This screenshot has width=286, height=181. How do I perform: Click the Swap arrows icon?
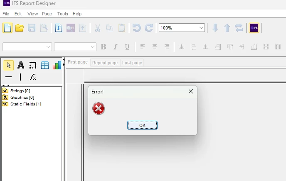239,28
